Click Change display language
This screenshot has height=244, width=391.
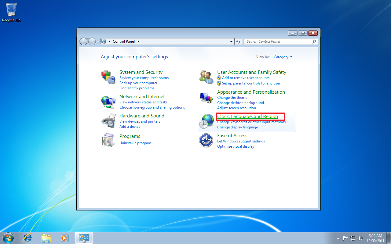point(237,127)
